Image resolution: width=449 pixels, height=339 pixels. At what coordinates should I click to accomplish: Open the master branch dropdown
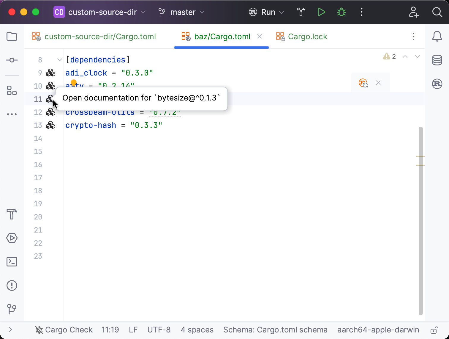click(x=181, y=12)
